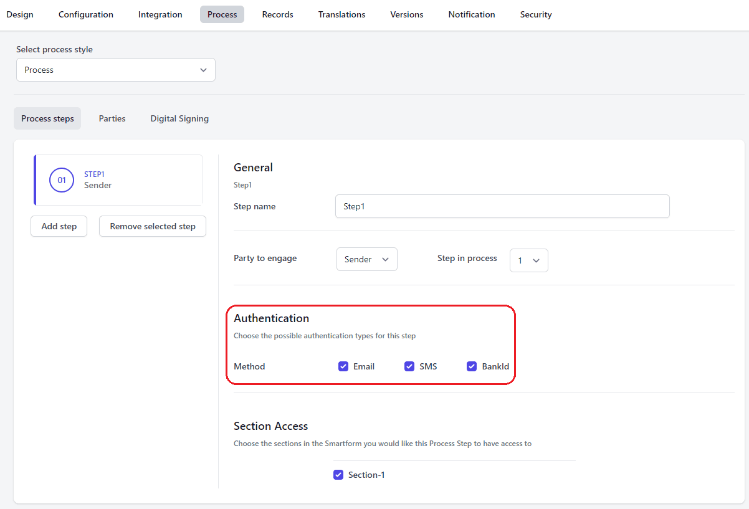Toggle the Email authentication checkbox
749x509 pixels.
tap(343, 366)
